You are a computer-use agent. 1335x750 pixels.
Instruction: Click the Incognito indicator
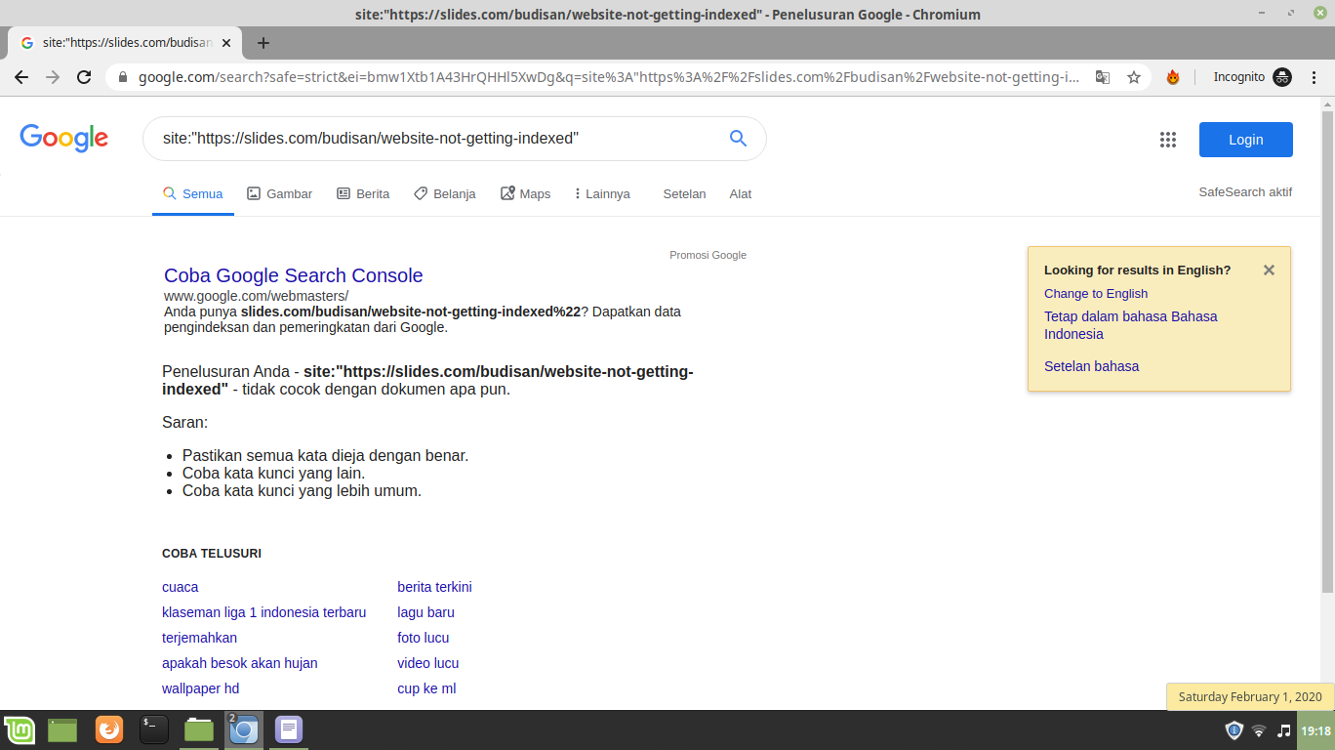pyautogui.click(x=1252, y=77)
